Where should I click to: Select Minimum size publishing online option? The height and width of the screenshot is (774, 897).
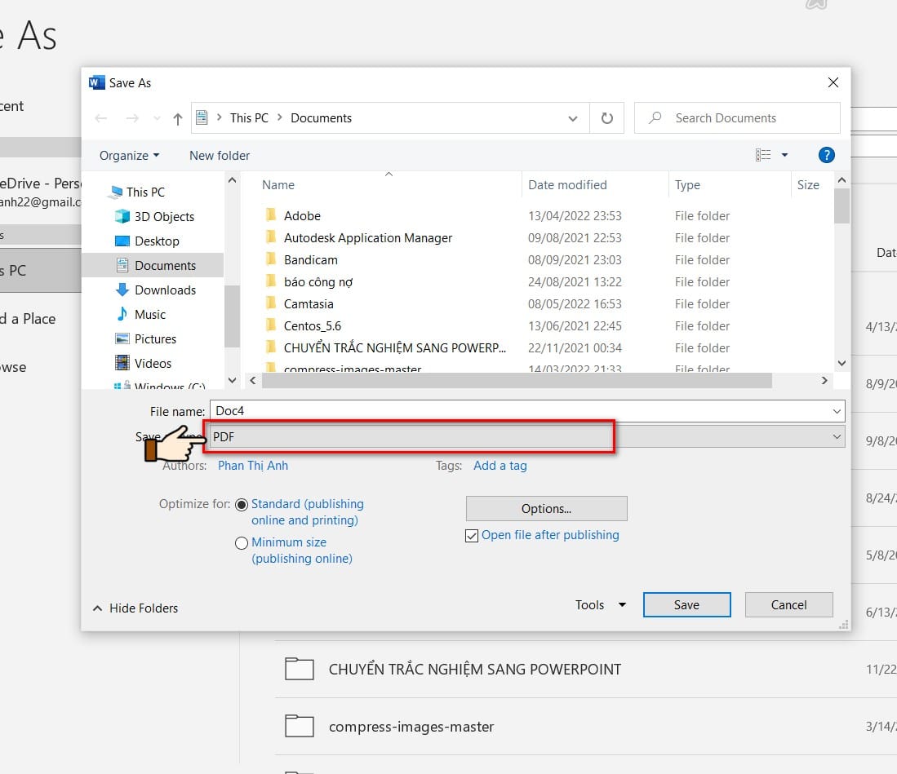[242, 543]
